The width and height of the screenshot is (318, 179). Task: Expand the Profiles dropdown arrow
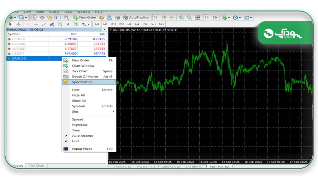point(26,18)
